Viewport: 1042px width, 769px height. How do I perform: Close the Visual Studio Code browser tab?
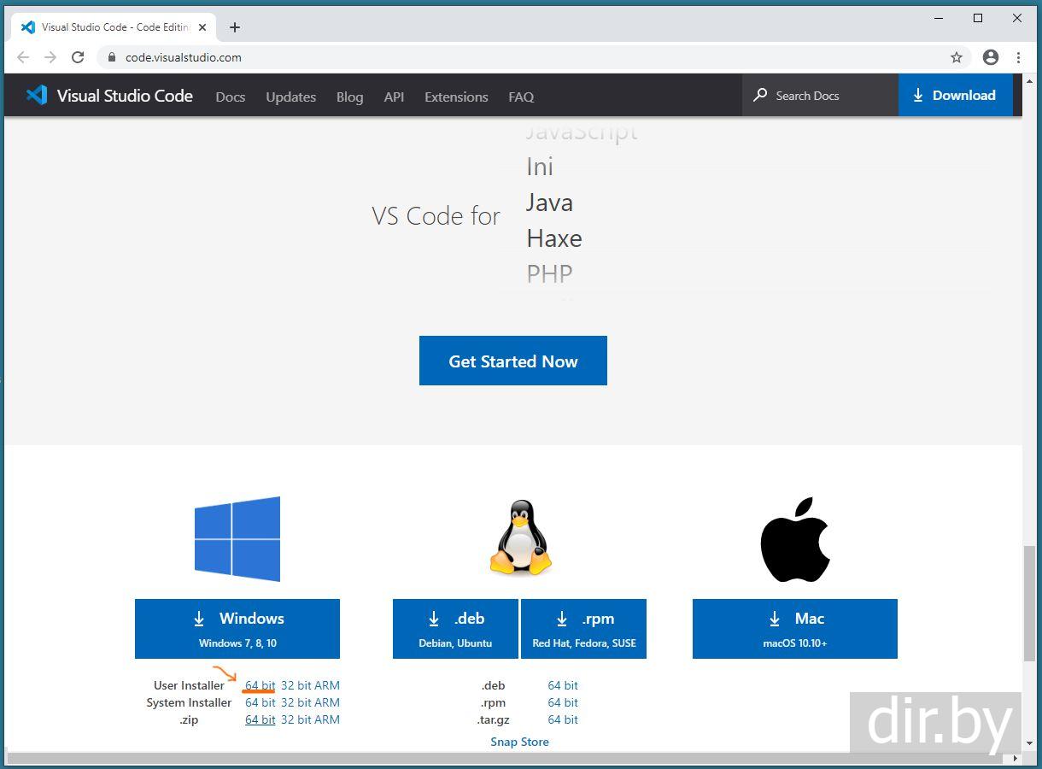coord(202,27)
